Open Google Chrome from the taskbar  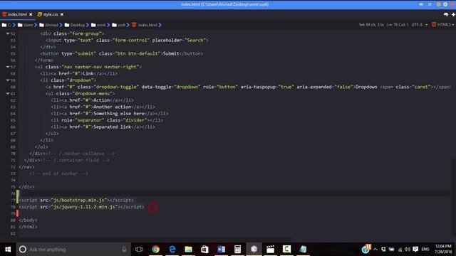tap(155, 250)
